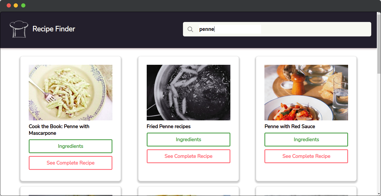Click the Penne with Red Sauce photo

pyautogui.click(x=306, y=92)
